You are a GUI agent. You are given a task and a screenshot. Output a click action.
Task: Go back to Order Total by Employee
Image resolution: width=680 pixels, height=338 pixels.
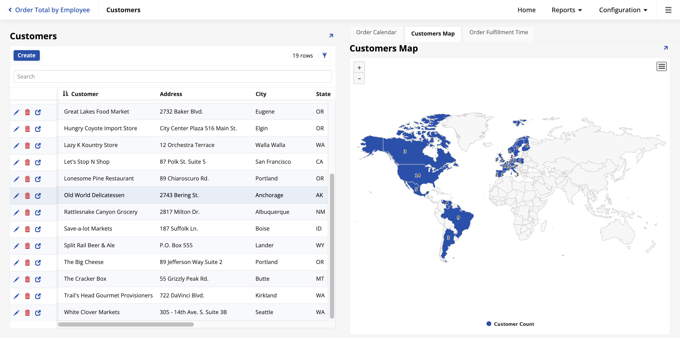point(49,10)
